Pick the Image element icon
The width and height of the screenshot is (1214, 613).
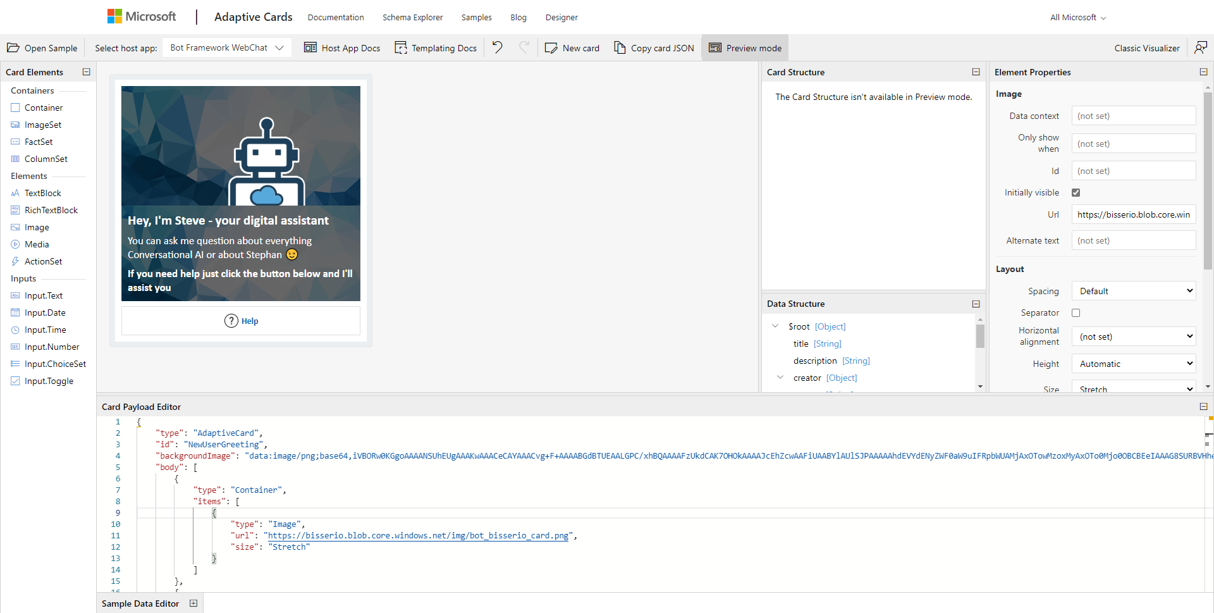[16, 227]
